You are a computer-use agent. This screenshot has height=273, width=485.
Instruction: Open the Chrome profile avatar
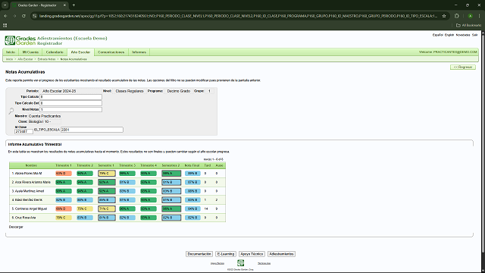(x=470, y=16)
